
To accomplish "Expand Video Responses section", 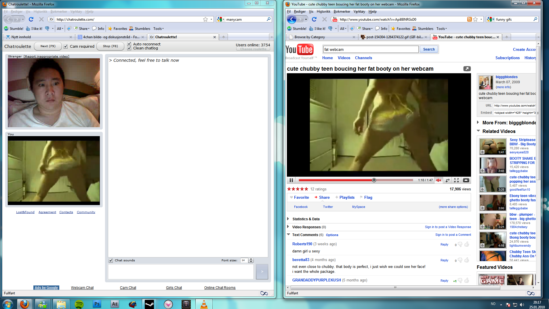I will (x=288, y=227).
